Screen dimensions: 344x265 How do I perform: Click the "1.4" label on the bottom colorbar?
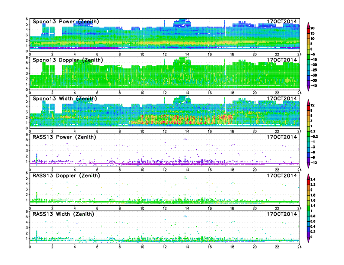313,206
